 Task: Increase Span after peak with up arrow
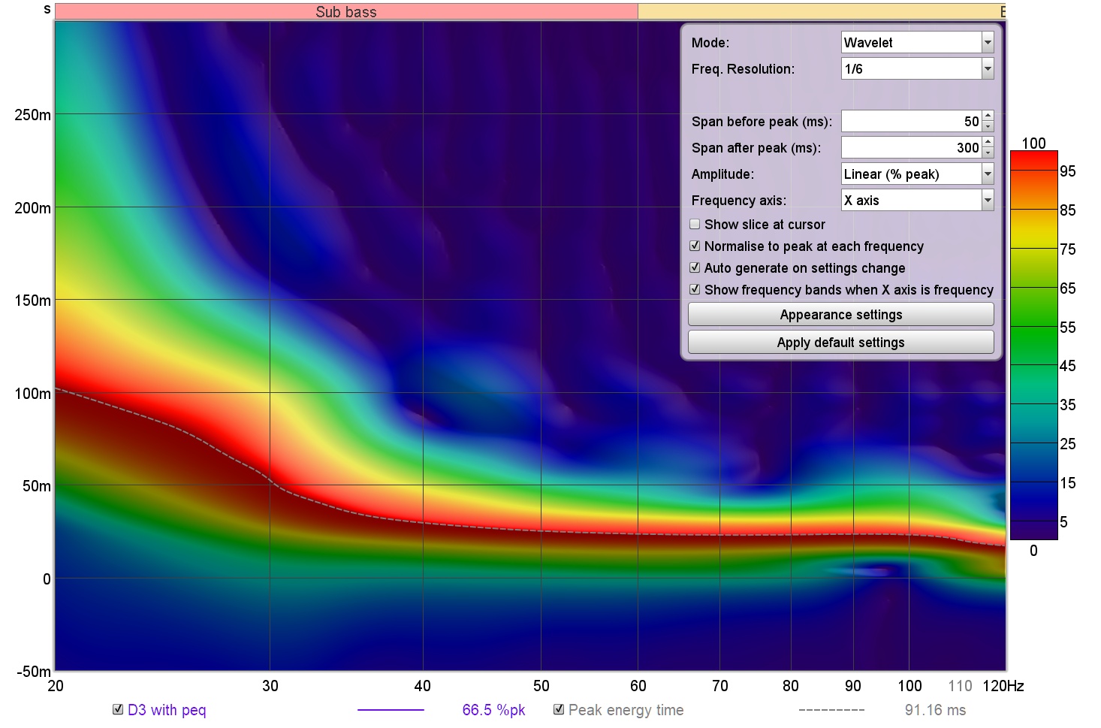pyautogui.click(x=988, y=142)
